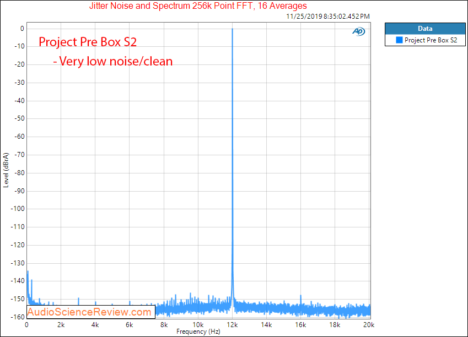Click the blue Project Pre Box S2 legend swatch

pyautogui.click(x=399, y=40)
